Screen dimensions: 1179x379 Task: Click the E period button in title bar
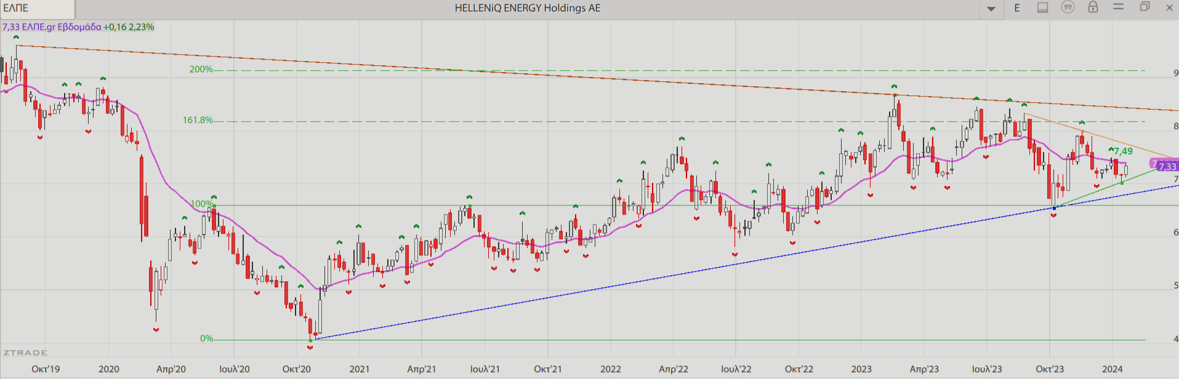coord(1017,8)
